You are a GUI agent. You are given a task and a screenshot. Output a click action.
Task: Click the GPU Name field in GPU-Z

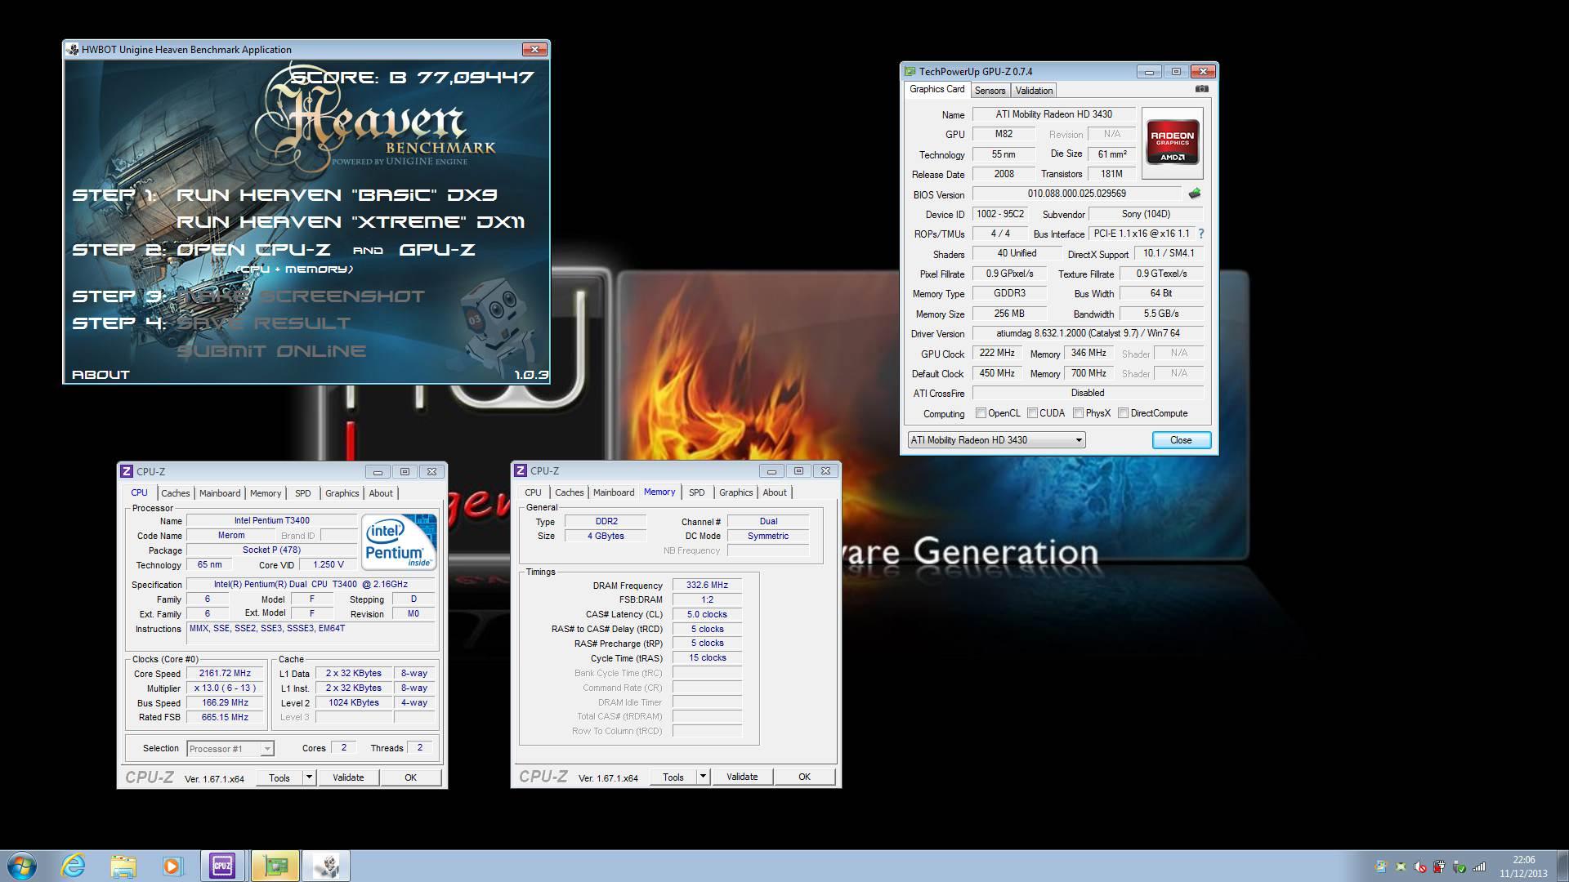pyautogui.click(x=1053, y=114)
